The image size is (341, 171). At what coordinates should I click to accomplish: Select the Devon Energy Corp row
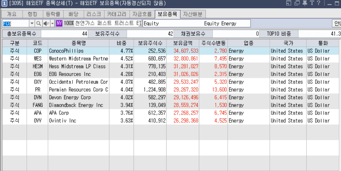170,97
